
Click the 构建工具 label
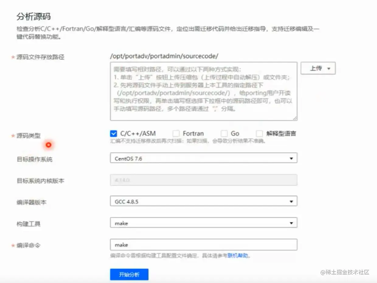(x=28, y=224)
